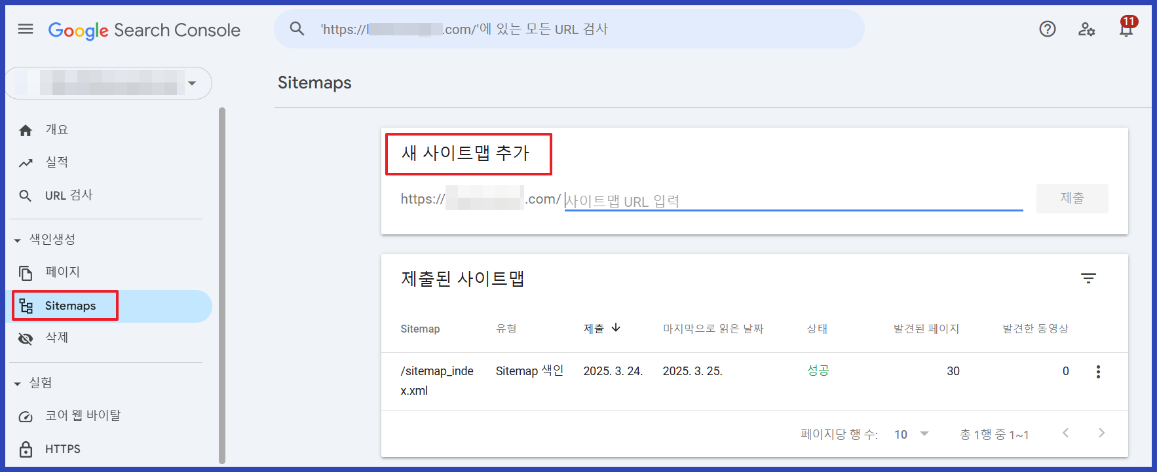Screen dimensions: 1157x472
Task: Open 삭제 in the sidebar
Action: tap(109, 338)
